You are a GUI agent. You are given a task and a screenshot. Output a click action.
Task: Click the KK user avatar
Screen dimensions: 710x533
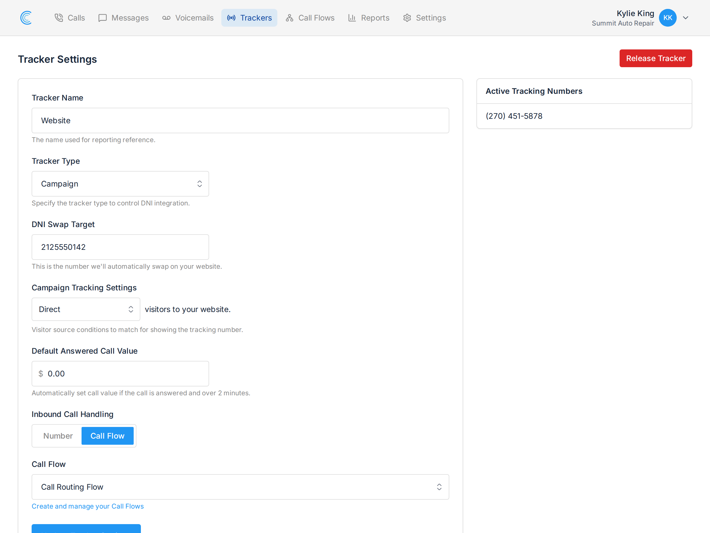click(x=668, y=18)
